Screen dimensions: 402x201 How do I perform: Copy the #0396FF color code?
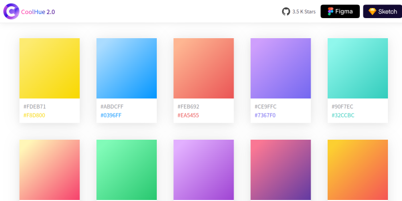pos(111,116)
